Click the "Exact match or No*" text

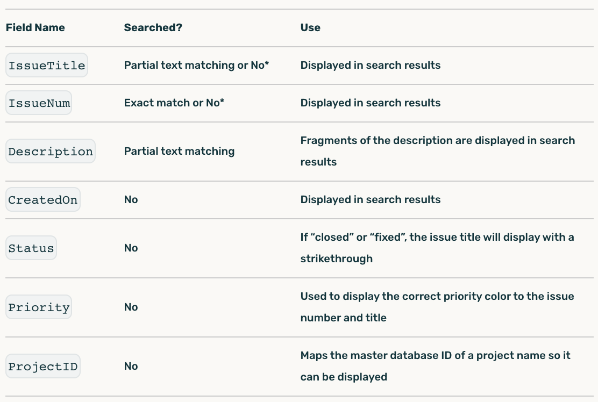point(174,103)
